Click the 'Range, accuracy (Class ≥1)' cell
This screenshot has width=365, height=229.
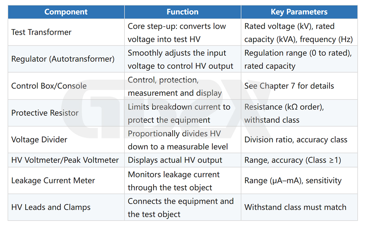pos(299,160)
